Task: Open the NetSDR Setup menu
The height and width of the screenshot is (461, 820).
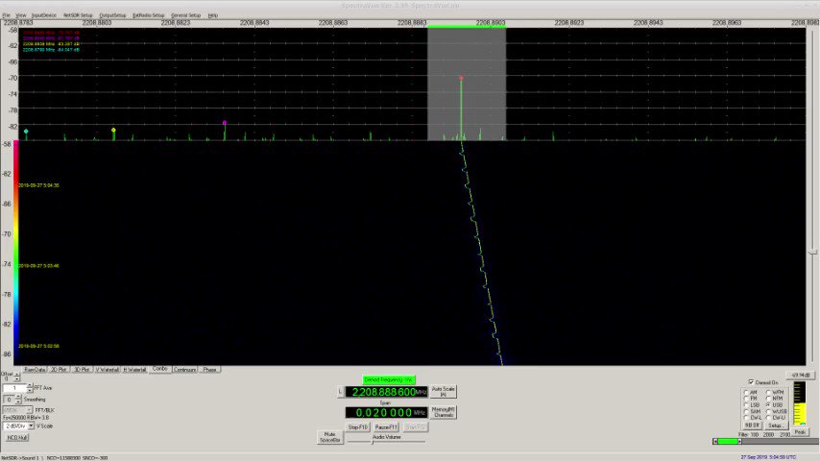Action: coord(78,15)
